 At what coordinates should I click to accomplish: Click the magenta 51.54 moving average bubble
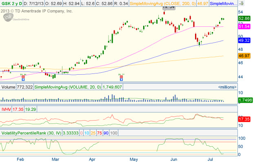pos(244,26)
